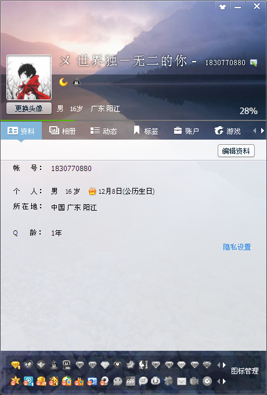Image resolution: width=267 pixels, height=395 pixels.
Task: Click the NBA VIP icon
Action: pos(143,365)
